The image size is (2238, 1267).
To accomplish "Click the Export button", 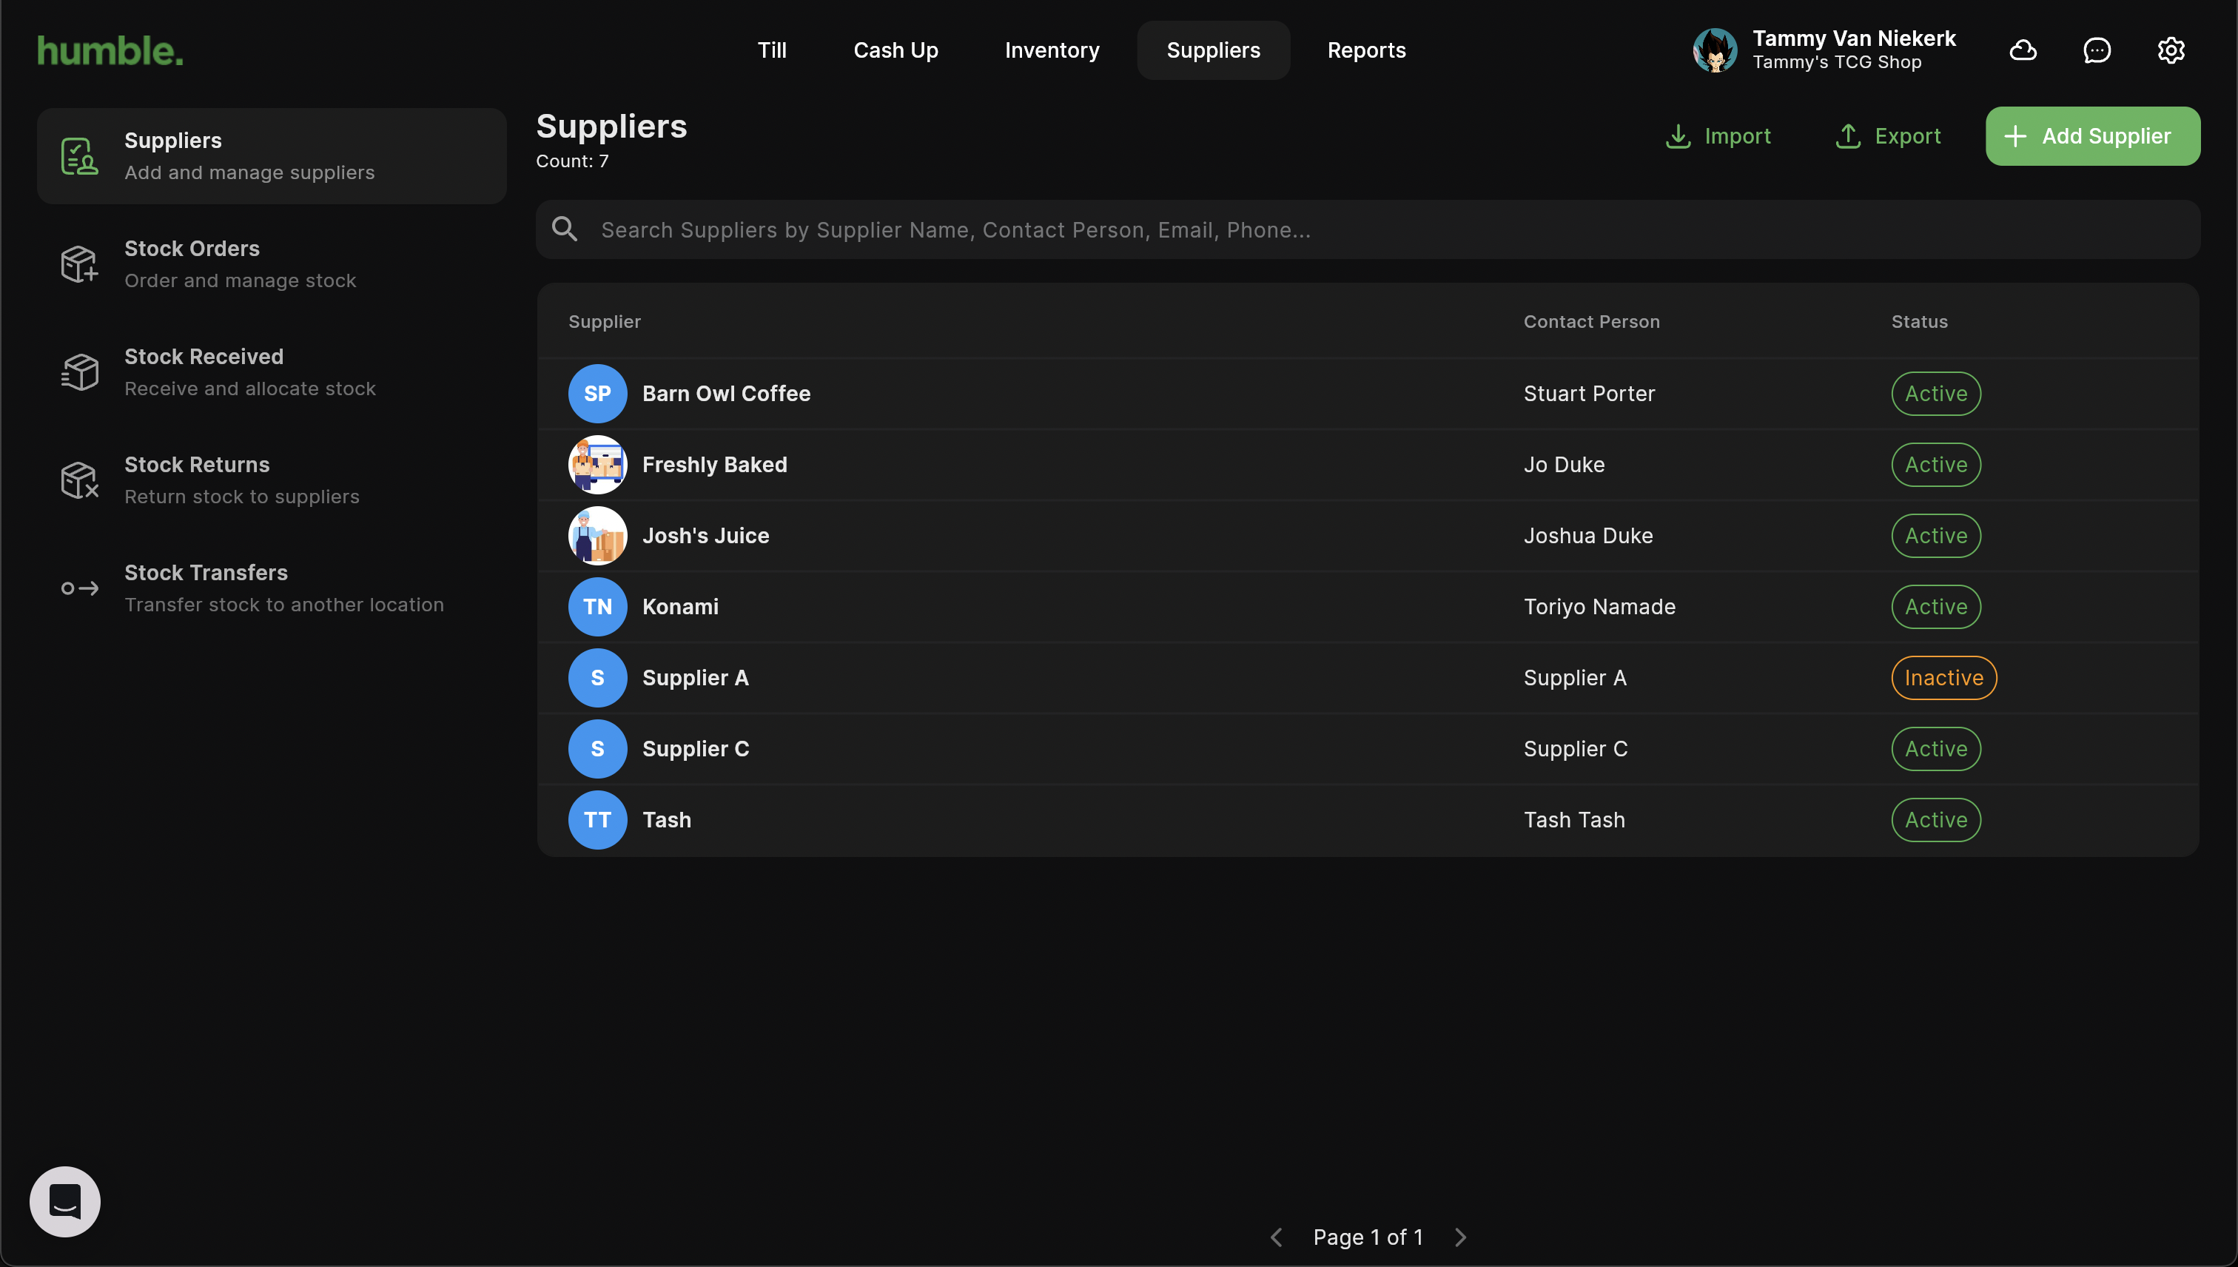I will (1887, 137).
